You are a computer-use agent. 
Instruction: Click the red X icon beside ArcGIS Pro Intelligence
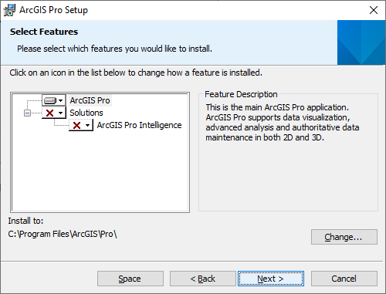click(76, 125)
